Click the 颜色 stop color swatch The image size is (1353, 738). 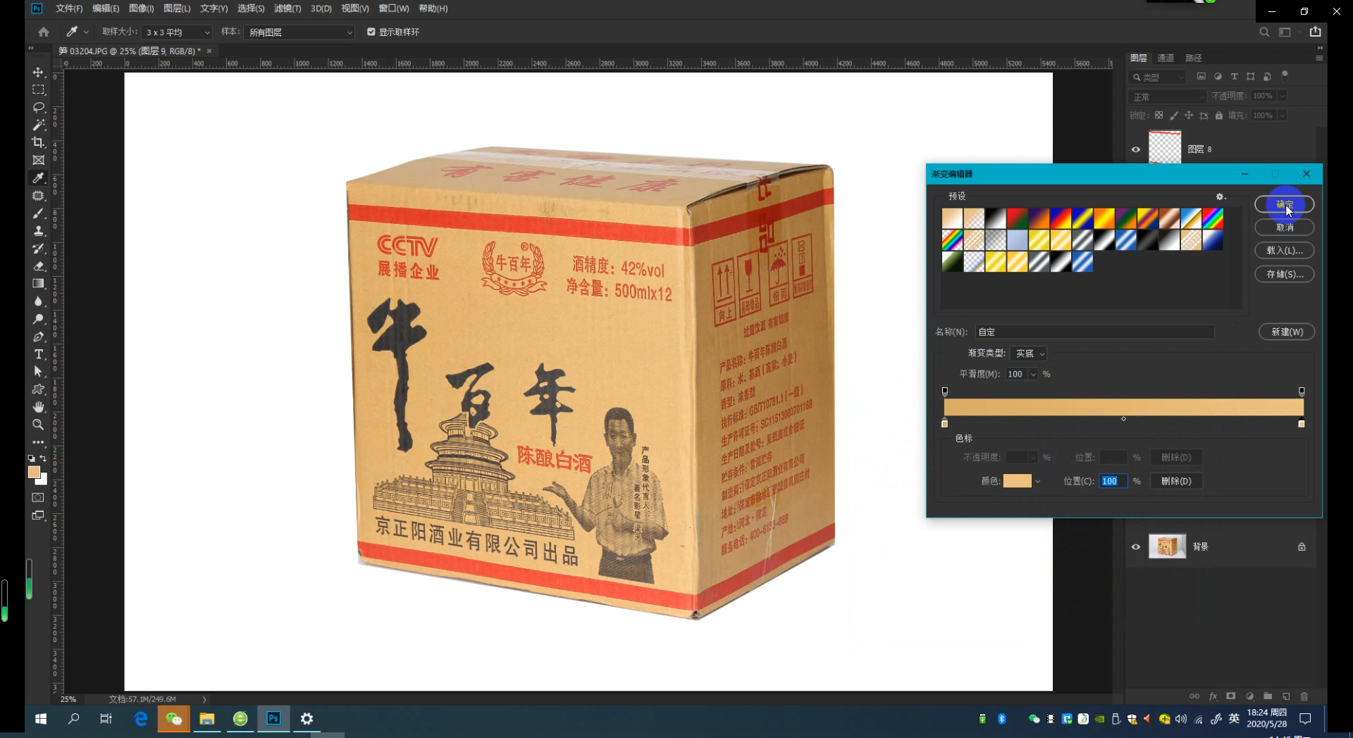pyautogui.click(x=1017, y=481)
